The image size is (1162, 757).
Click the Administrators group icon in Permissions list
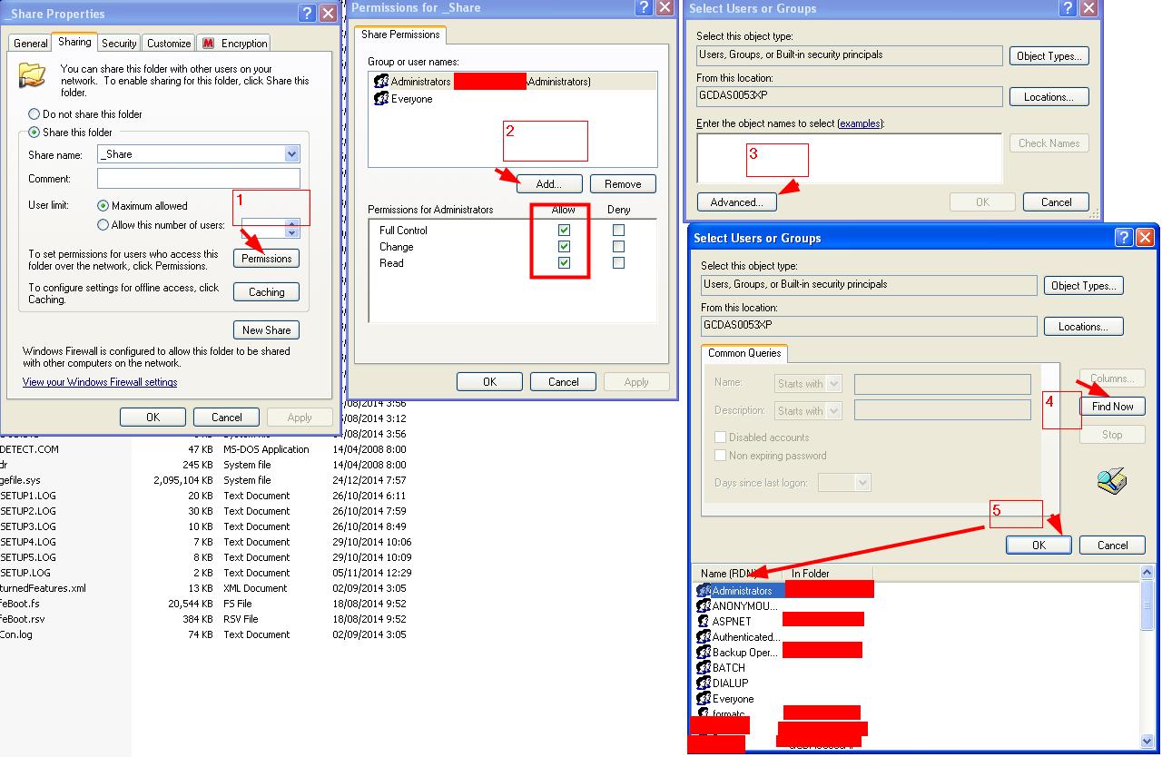(381, 82)
